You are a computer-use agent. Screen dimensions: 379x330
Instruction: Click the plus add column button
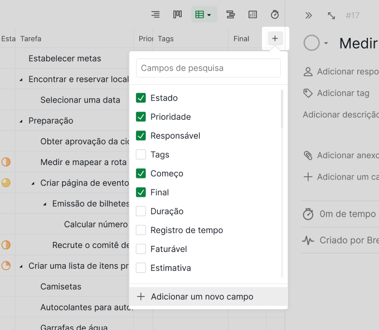pos(275,38)
